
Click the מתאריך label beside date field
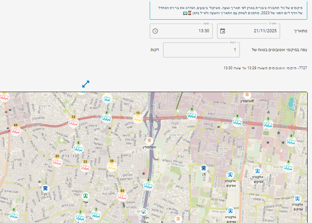click(x=301, y=31)
